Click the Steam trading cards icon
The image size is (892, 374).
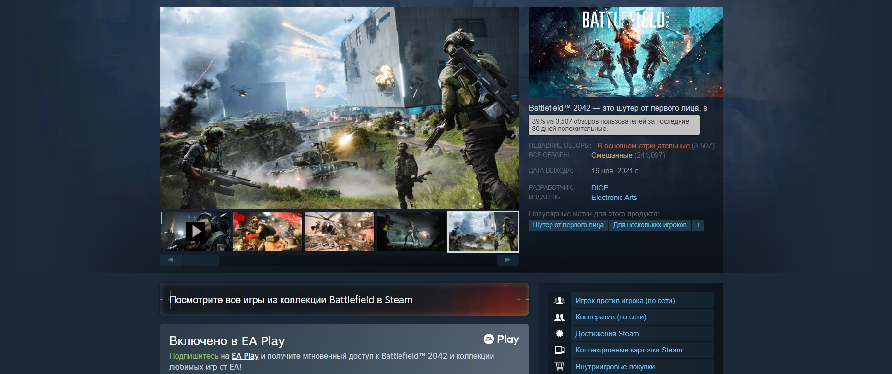click(559, 350)
